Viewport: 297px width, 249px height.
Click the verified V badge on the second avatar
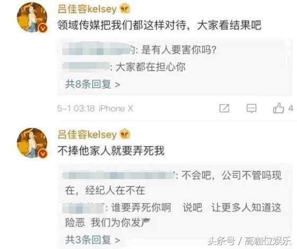pyautogui.click(x=43, y=154)
